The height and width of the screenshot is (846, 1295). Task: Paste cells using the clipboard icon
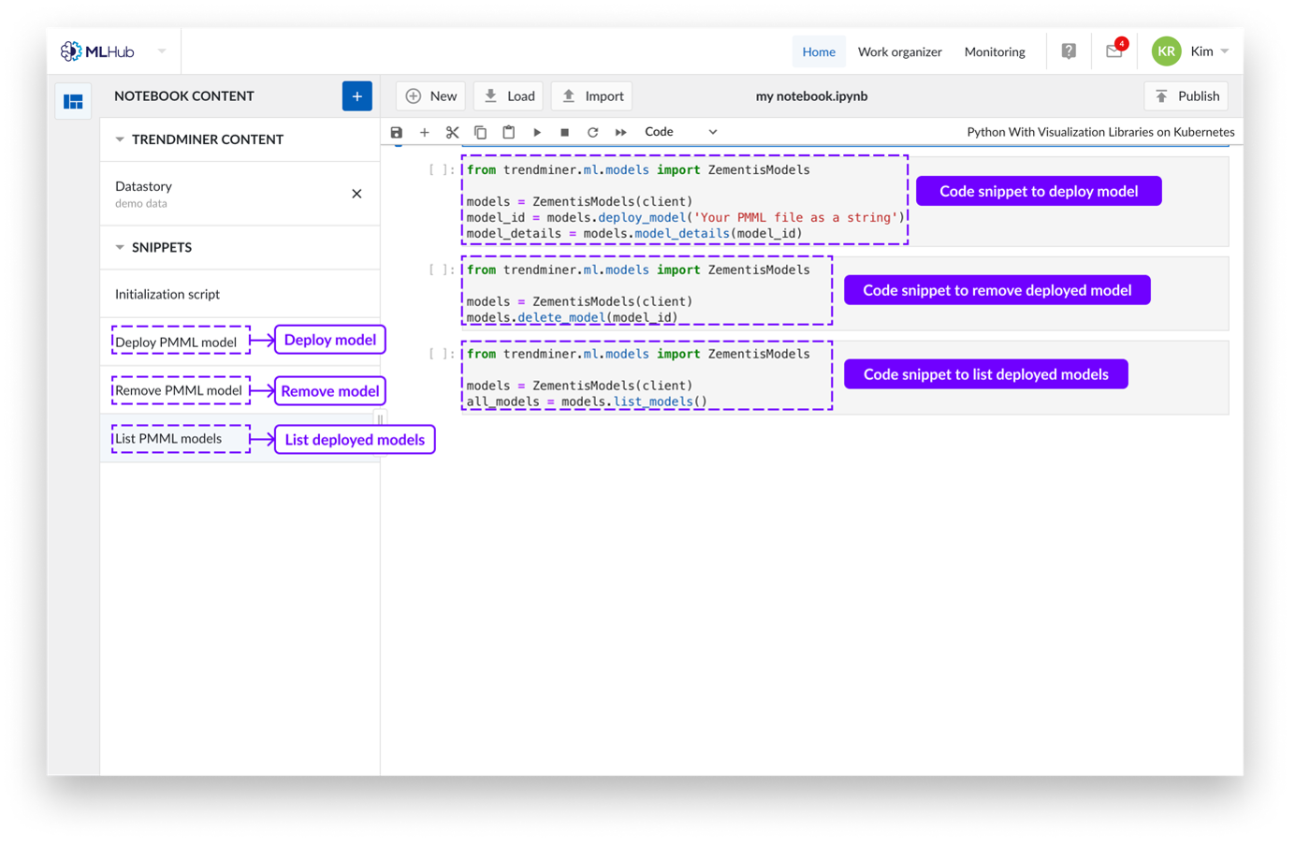pos(509,132)
